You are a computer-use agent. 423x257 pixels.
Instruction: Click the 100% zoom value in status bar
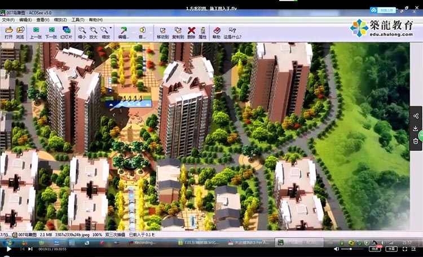coord(97,235)
